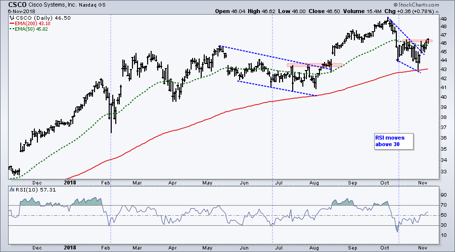Click the 'Low 46.00' value
Screen dimensions: 455x252
(292, 12)
